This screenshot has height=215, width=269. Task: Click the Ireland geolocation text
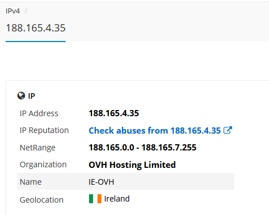[x=117, y=199]
